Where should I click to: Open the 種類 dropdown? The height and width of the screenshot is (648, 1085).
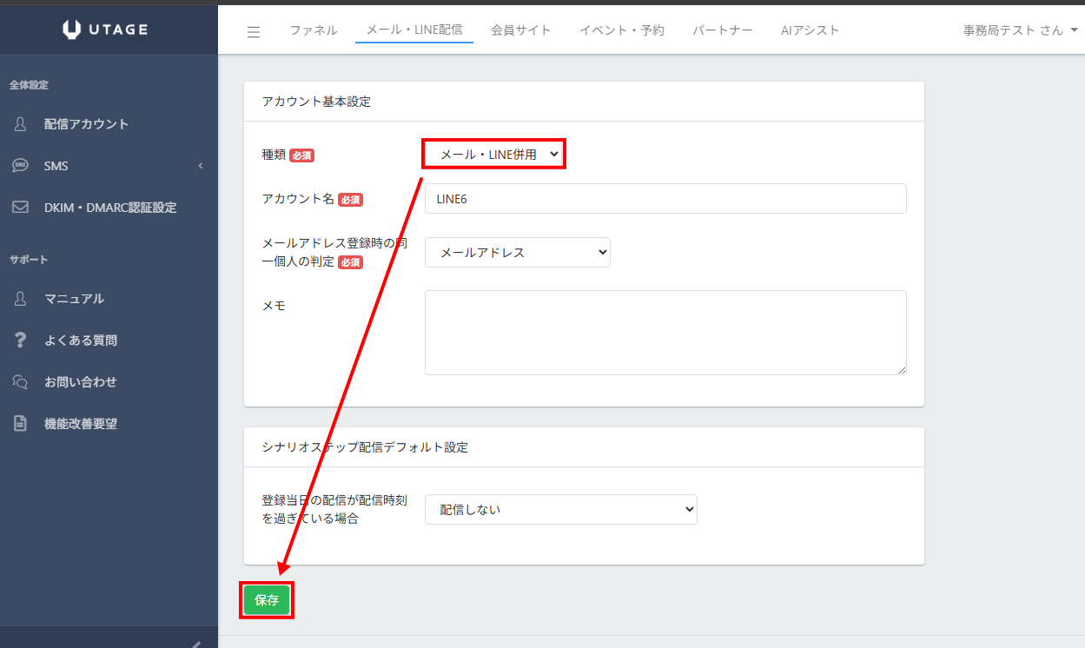pyautogui.click(x=494, y=155)
